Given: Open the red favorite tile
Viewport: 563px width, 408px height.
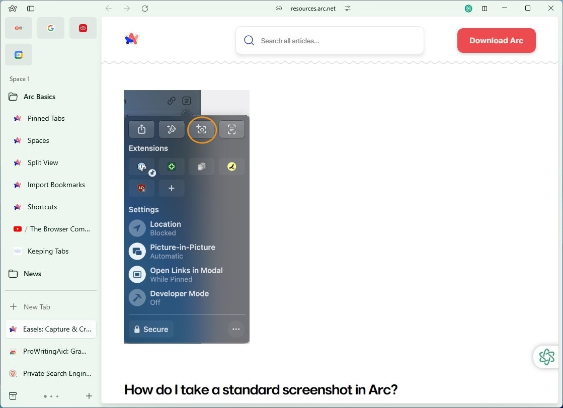Looking at the screenshot, I should point(83,28).
